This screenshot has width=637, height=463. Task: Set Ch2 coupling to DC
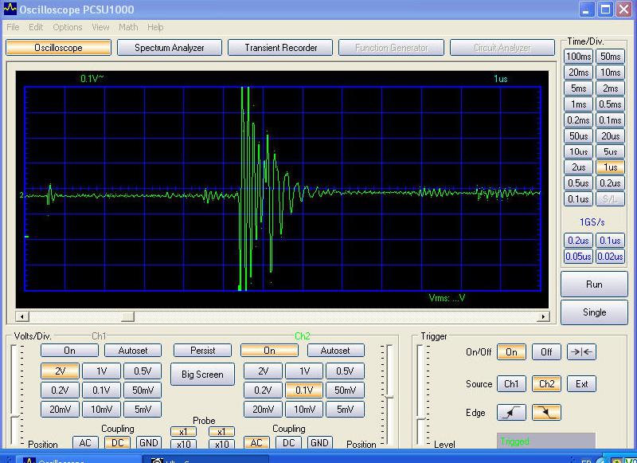pyautogui.click(x=288, y=442)
